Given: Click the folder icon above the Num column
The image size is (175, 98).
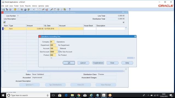Looking at the screenshot, I should (x=4, y=22).
